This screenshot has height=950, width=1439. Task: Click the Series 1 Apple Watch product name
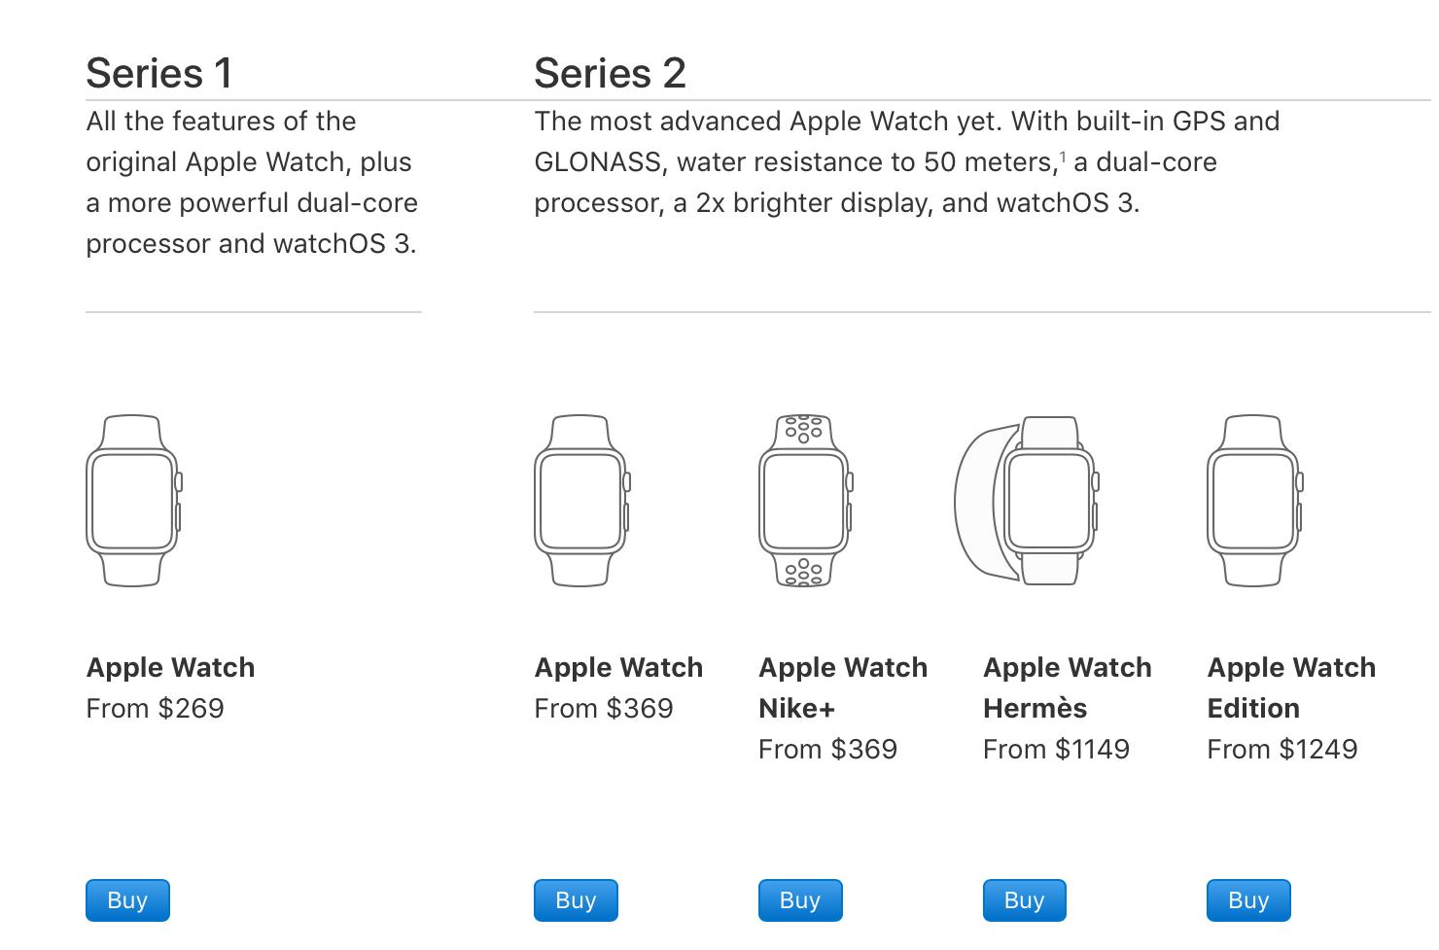pos(170,667)
